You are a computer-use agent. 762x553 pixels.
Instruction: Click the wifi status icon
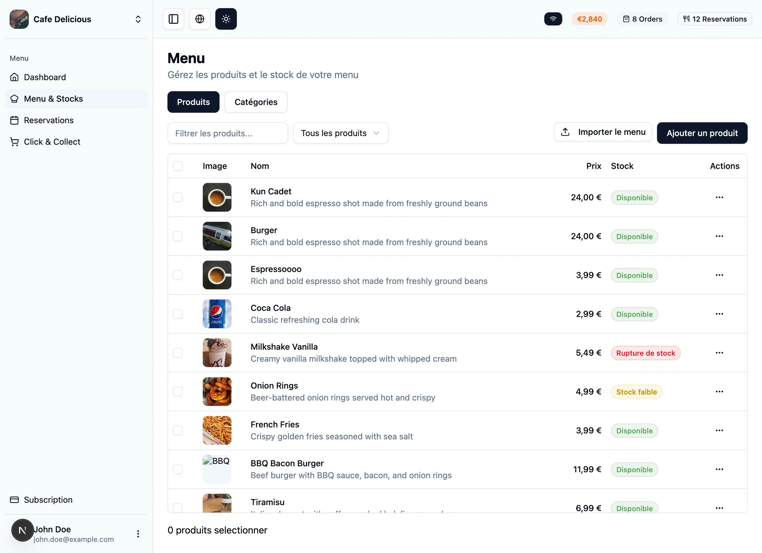pos(553,19)
